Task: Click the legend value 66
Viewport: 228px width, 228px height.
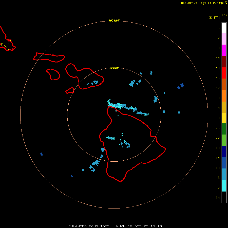Action: (218, 28)
